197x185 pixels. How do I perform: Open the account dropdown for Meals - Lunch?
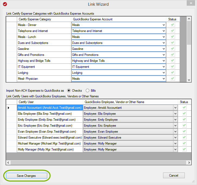click(x=164, y=37)
